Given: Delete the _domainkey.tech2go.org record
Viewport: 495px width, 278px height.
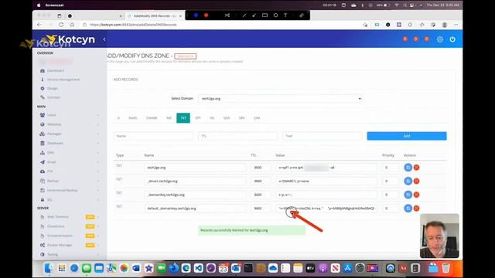Looking at the screenshot, I should (x=416, y=195).
